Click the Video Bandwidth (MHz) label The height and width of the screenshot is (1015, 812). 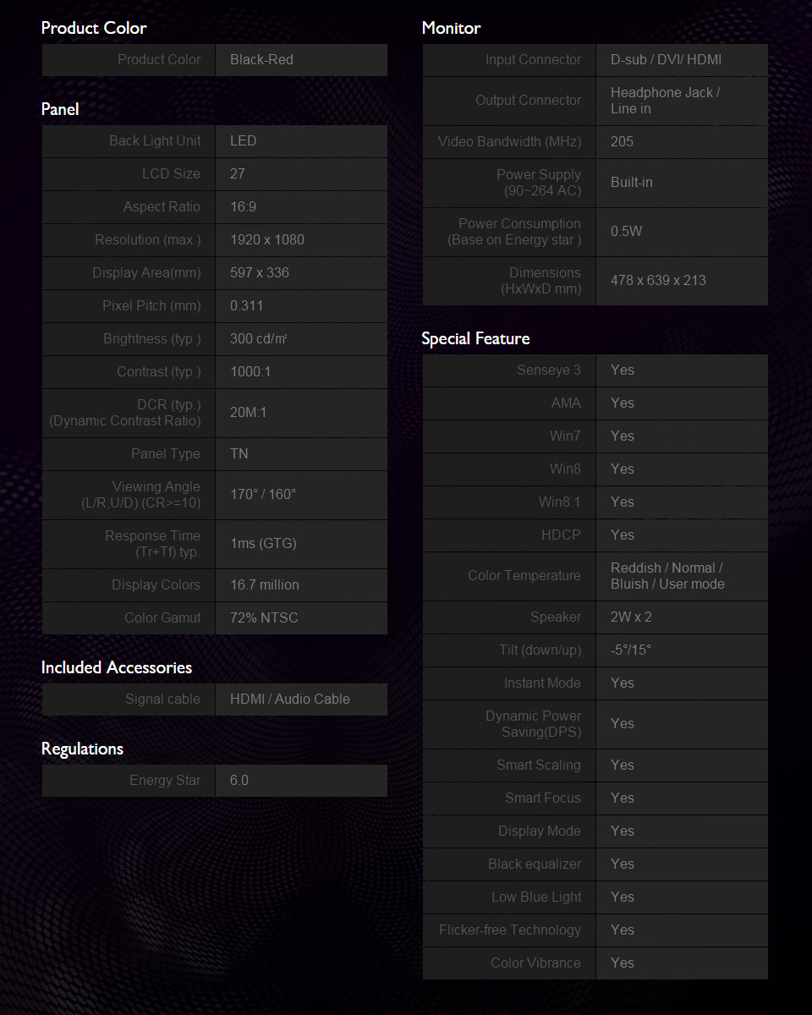point(509,142)
